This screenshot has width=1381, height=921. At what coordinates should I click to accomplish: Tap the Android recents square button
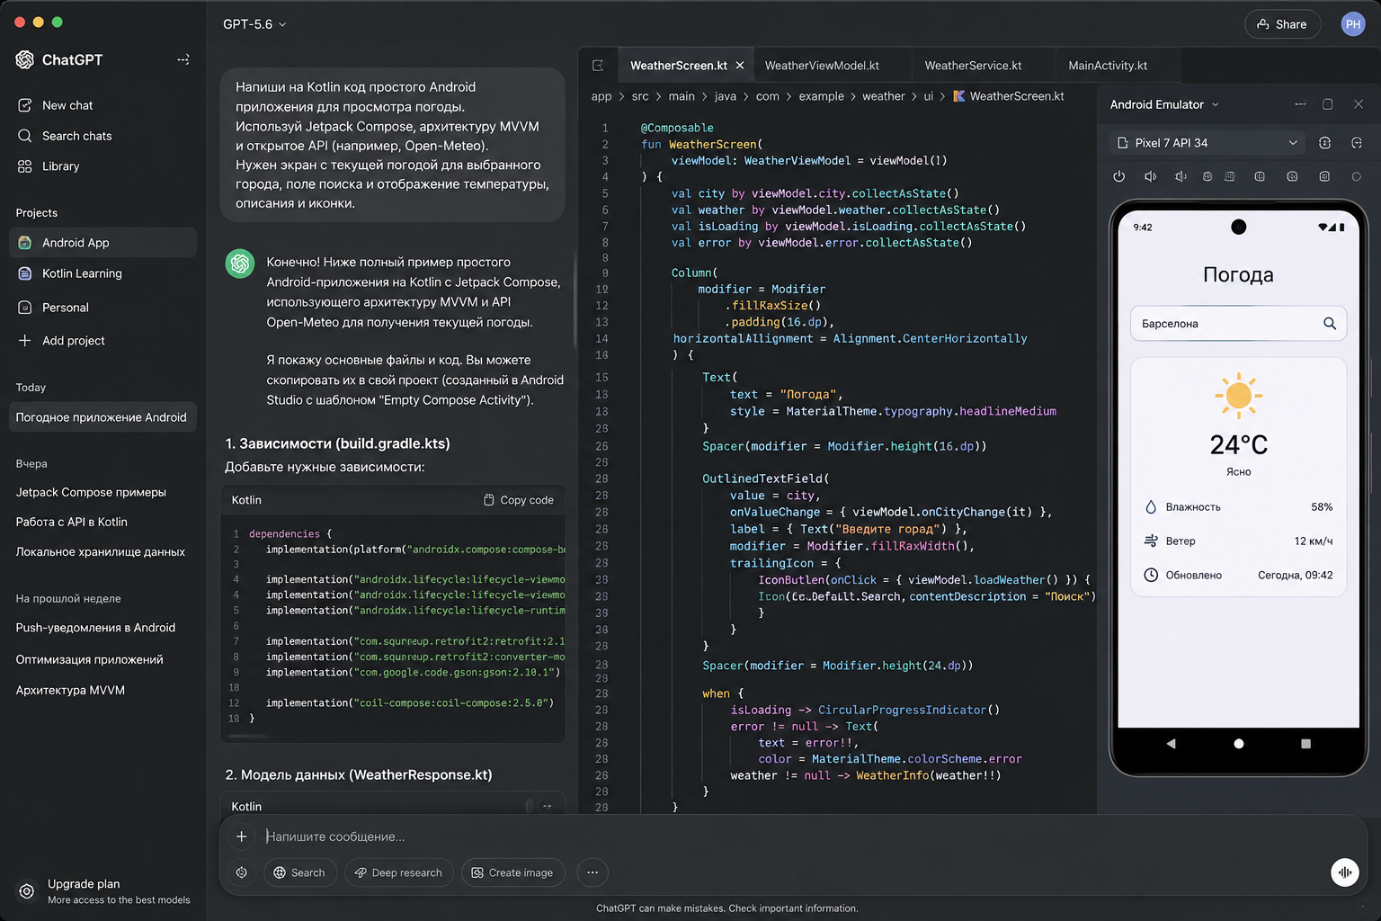[1306, 744]
